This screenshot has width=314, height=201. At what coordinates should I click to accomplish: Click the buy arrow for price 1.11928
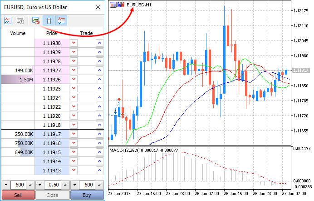(99, 61)
